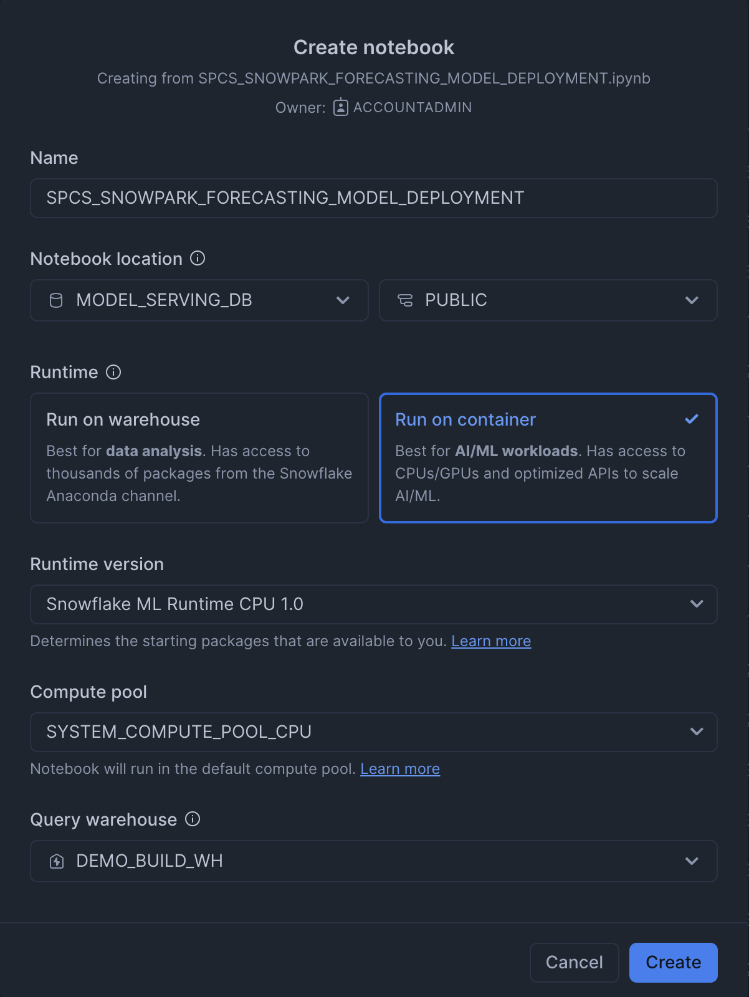This screenshot has height=997, width=749.
Task: Select the Run on container runtime option
Action: 548,457
